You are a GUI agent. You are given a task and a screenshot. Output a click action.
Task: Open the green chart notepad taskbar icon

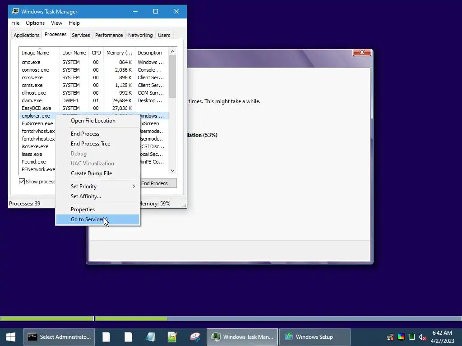coord(172,337)
